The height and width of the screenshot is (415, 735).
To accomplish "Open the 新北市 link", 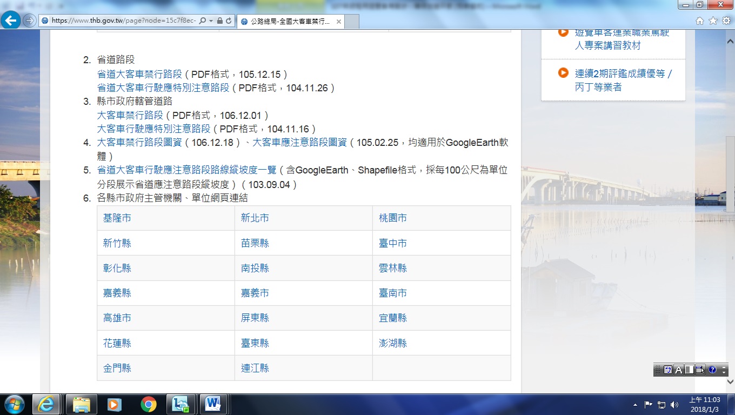I will click(255, 218).
